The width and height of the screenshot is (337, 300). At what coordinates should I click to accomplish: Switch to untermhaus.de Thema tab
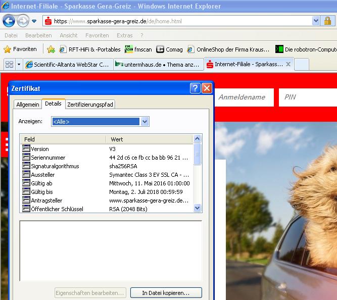pos(159,65)
